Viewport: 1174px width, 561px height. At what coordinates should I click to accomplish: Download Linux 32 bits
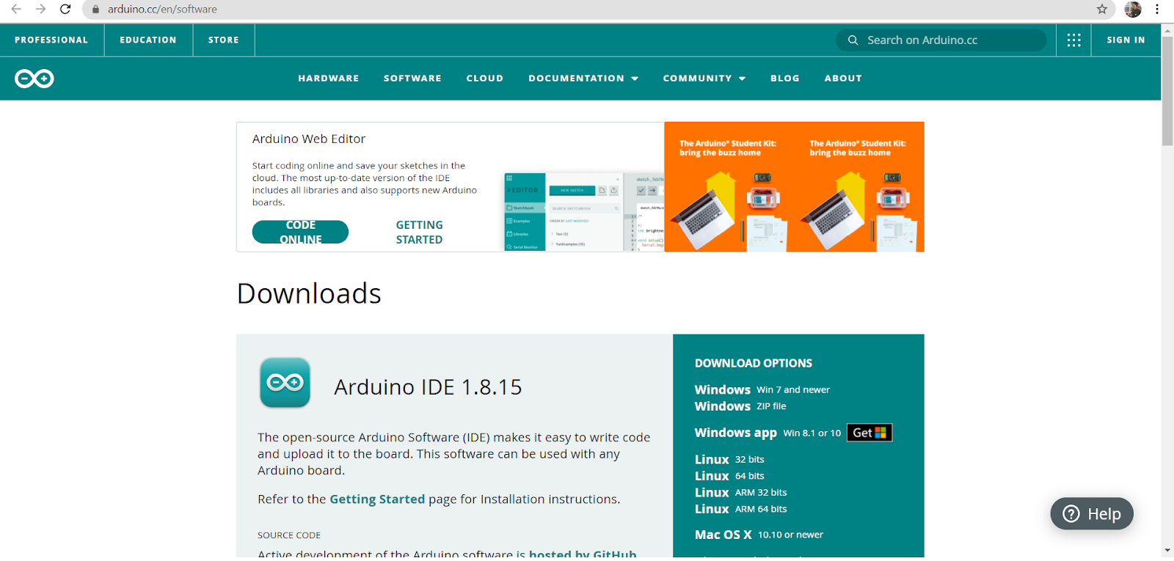[729, 460]
